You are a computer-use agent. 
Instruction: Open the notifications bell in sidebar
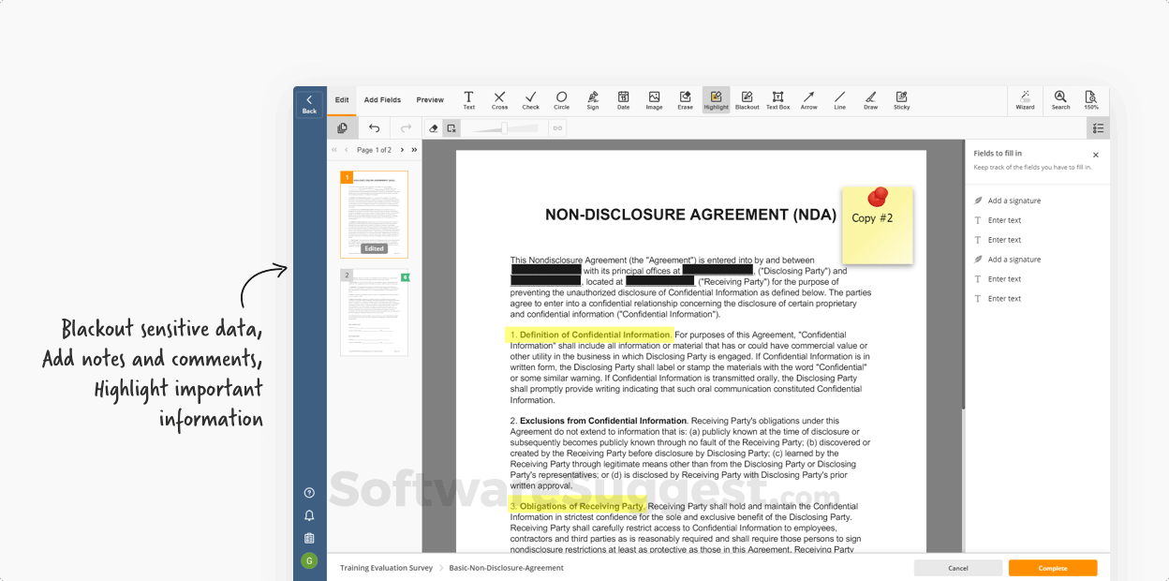tap(309, 515)
